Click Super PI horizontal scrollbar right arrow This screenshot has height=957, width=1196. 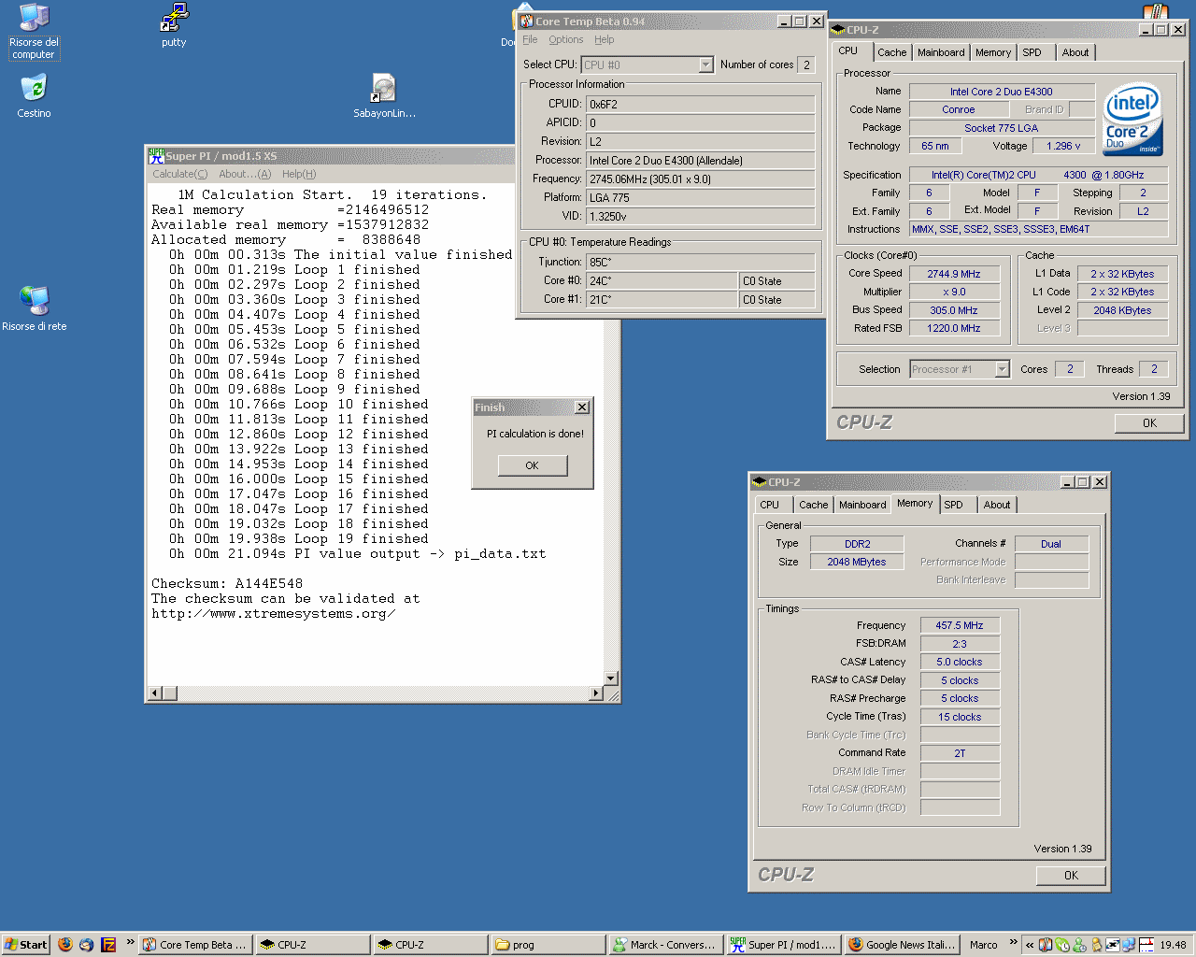(596, 693)
